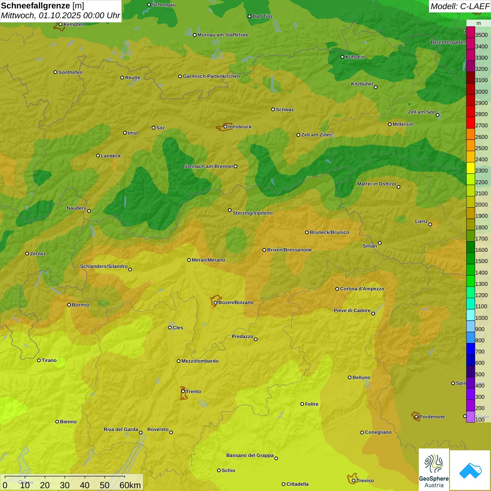Select the Nauders marker dot
Viewport: 491px width, 491px height.
coord(89,211)
